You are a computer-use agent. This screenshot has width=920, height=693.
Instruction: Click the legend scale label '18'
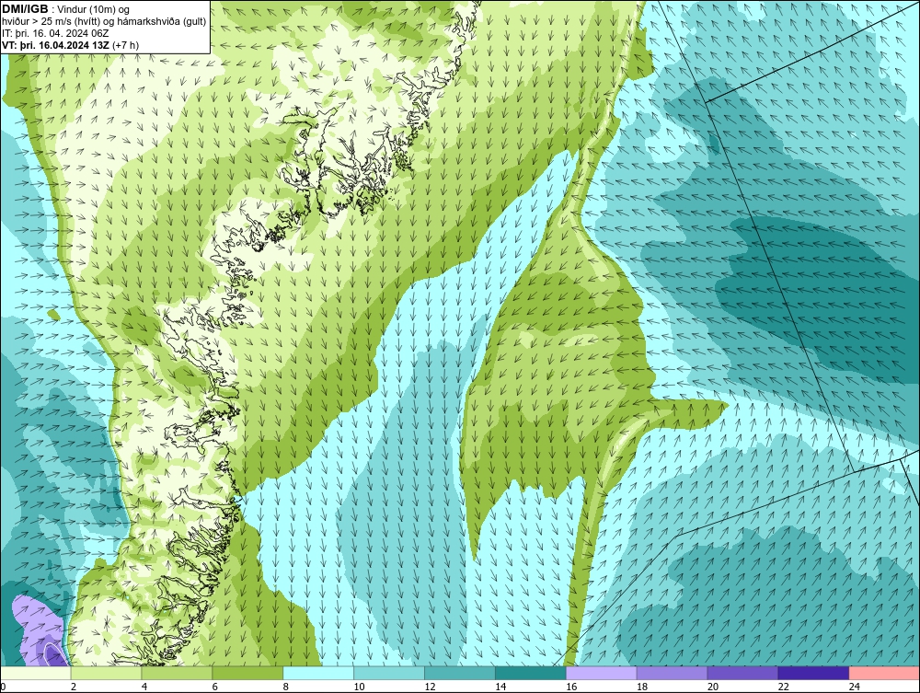tap(642, 687)
